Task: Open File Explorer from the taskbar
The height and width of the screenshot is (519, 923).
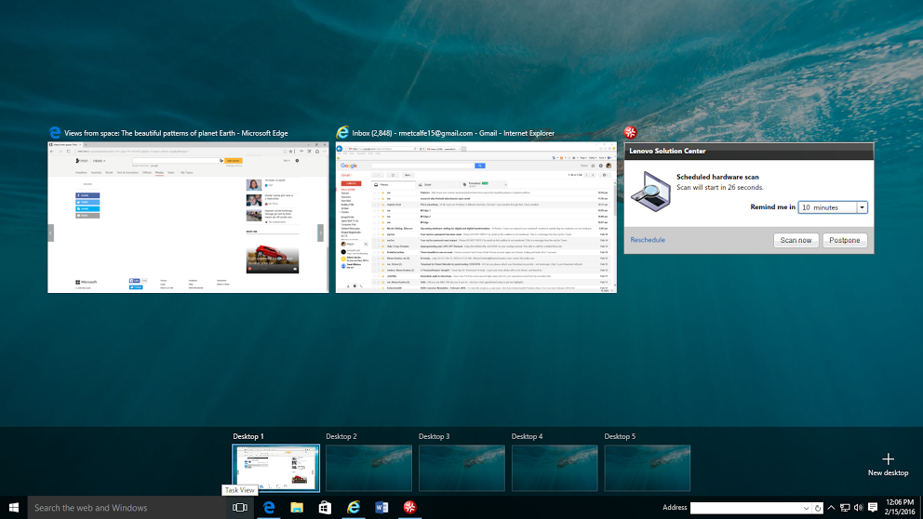Action: pos(296,507)
